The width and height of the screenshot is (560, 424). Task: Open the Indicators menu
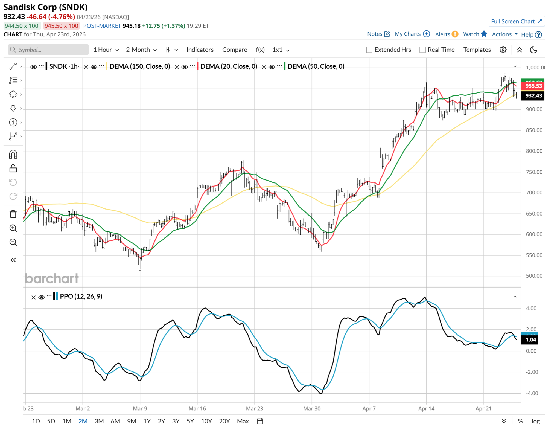coord(200,50)
